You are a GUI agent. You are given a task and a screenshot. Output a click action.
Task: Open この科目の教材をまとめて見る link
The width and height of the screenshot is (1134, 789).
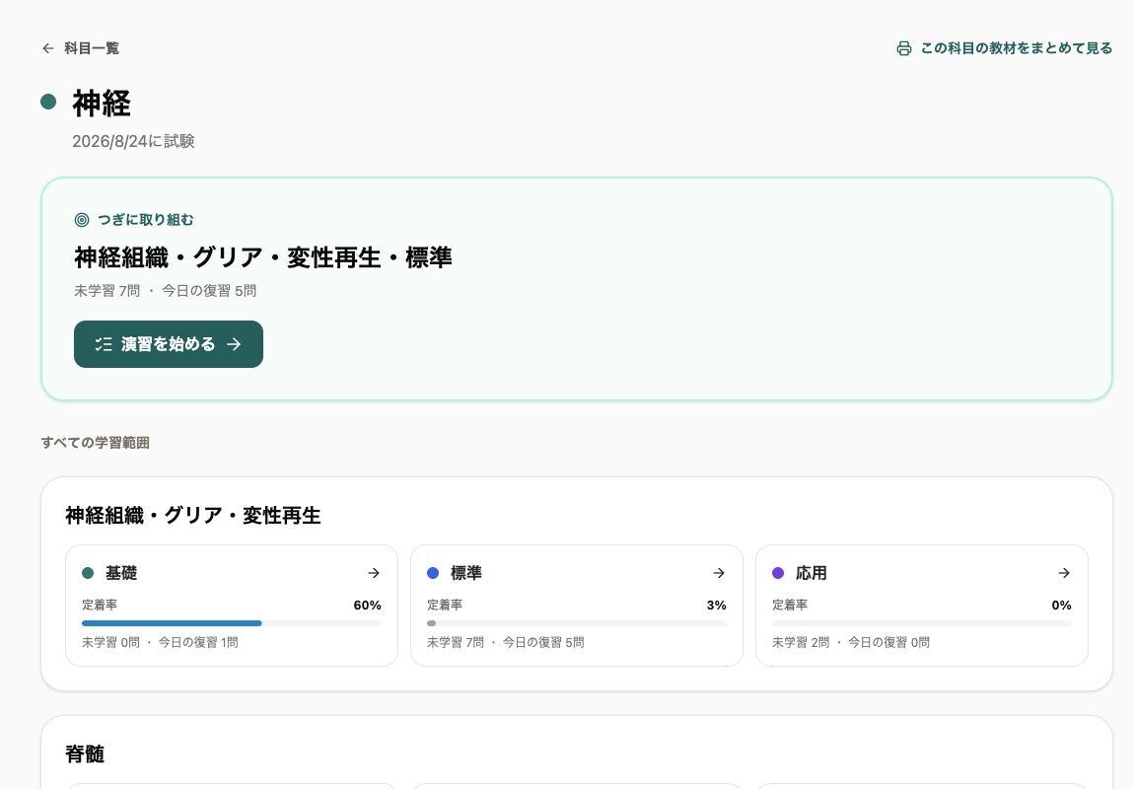pos(1005,48)
